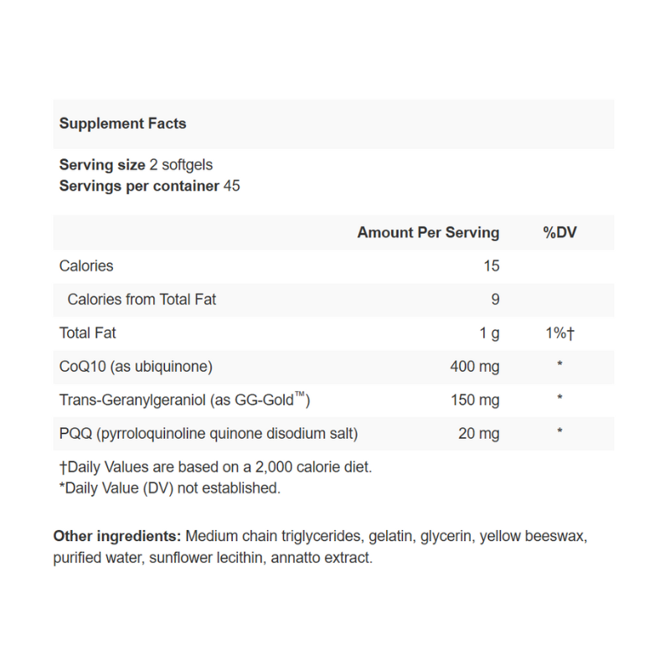
Task: Click the 2,000 calorie diet footnote
Action: point(216,467)
